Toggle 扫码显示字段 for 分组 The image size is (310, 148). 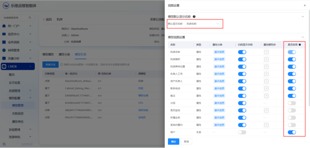[x=242, y=103]
